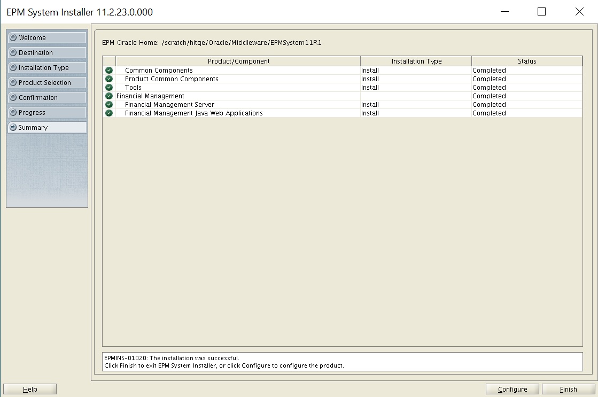This screenshot has width=598, height=397.
Task: Click the green check icon beside Financial Management Server
Action: pos(109,105)
